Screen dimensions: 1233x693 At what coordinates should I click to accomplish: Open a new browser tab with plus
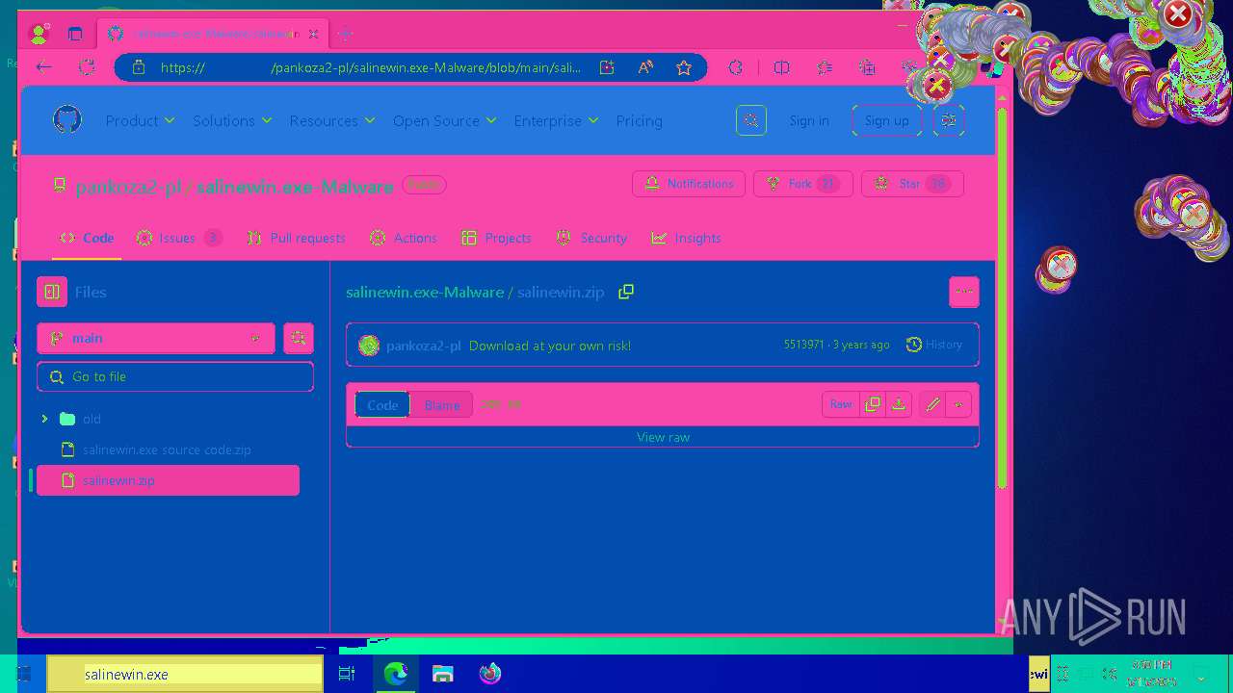click(x=345, y=34)
